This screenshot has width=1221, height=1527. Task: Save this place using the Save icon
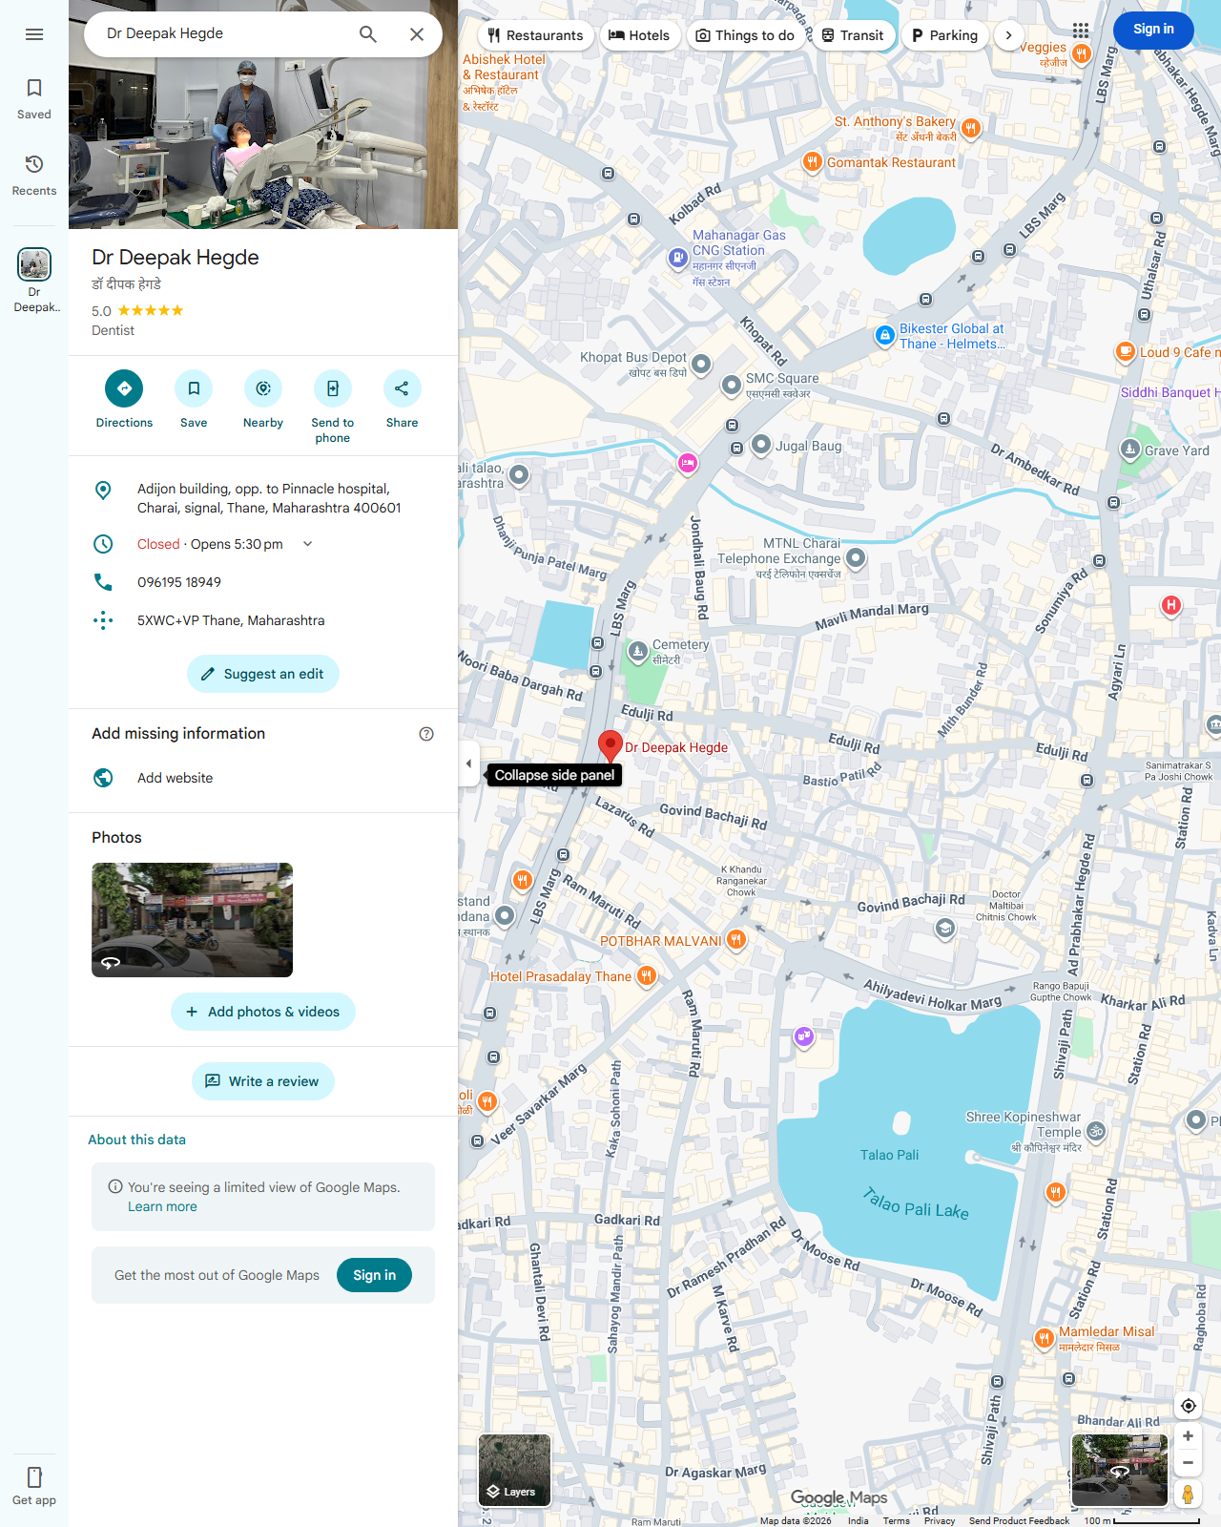pos(194,388)
